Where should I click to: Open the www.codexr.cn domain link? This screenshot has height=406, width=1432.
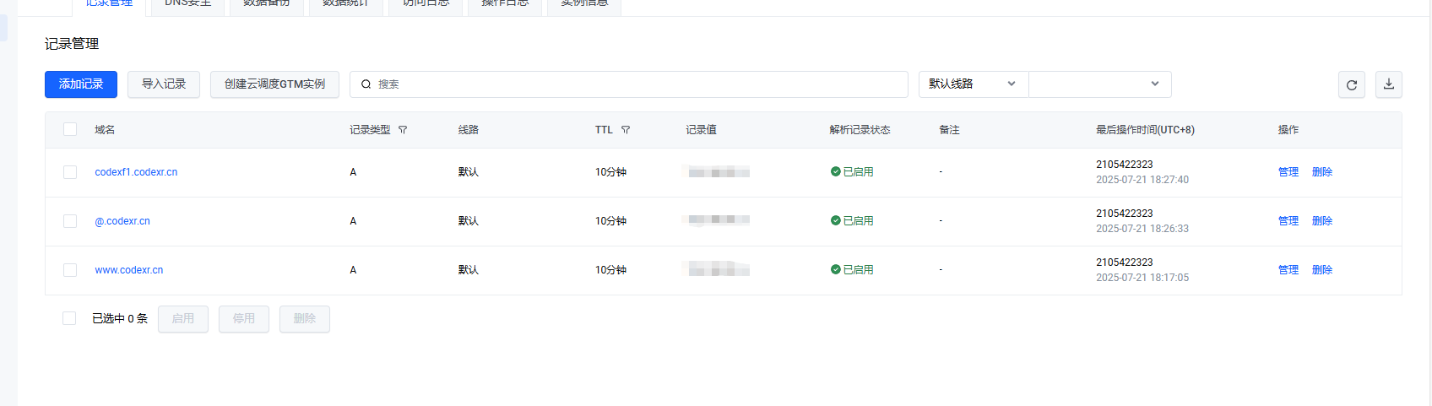tap(129, 270)
